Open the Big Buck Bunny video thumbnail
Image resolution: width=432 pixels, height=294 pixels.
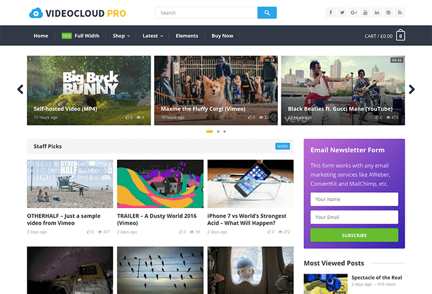click(x=89, y=90)
